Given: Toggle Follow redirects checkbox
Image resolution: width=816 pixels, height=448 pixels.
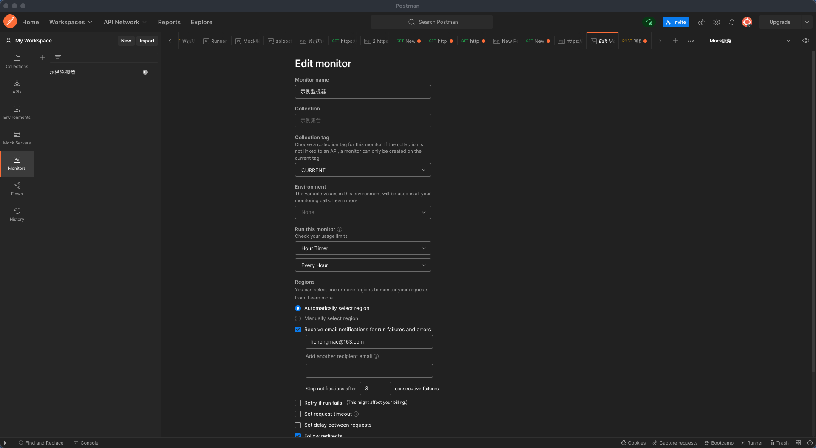Looking at the screenshot, I should pos(298,436).
